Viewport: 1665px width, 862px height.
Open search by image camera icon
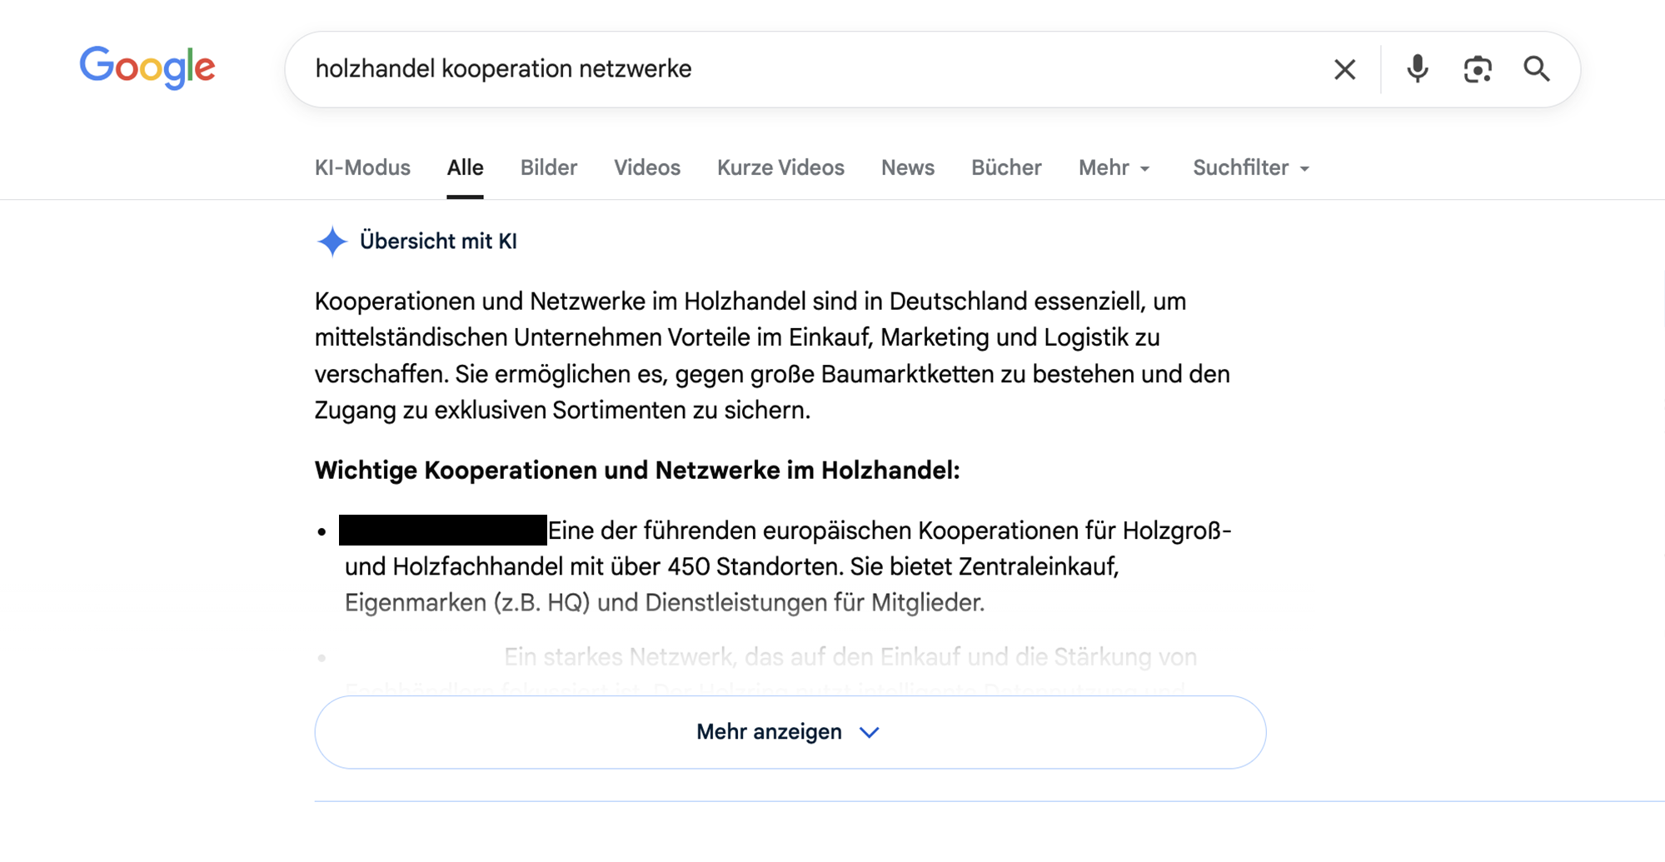[1477, 69]
